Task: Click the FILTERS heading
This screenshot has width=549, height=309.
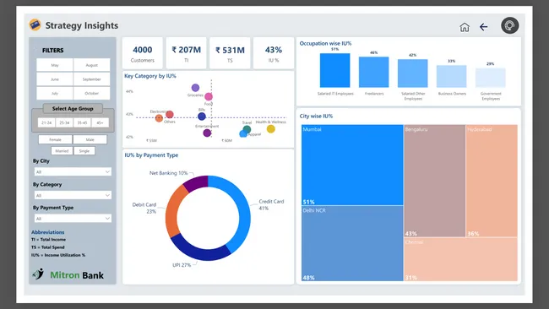Action: point(53,51)
